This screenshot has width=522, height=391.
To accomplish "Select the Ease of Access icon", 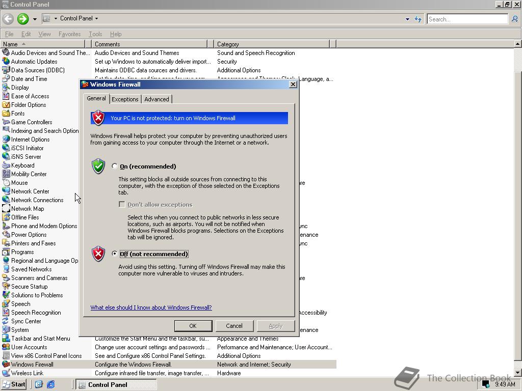I will pos(6,96).
